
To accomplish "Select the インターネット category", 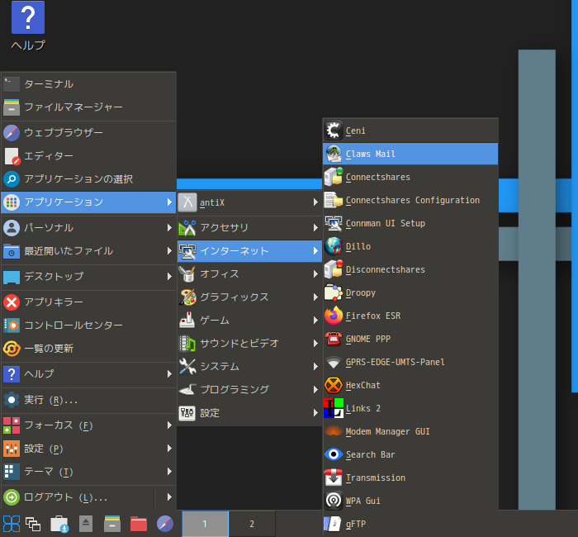I will 249,251.
